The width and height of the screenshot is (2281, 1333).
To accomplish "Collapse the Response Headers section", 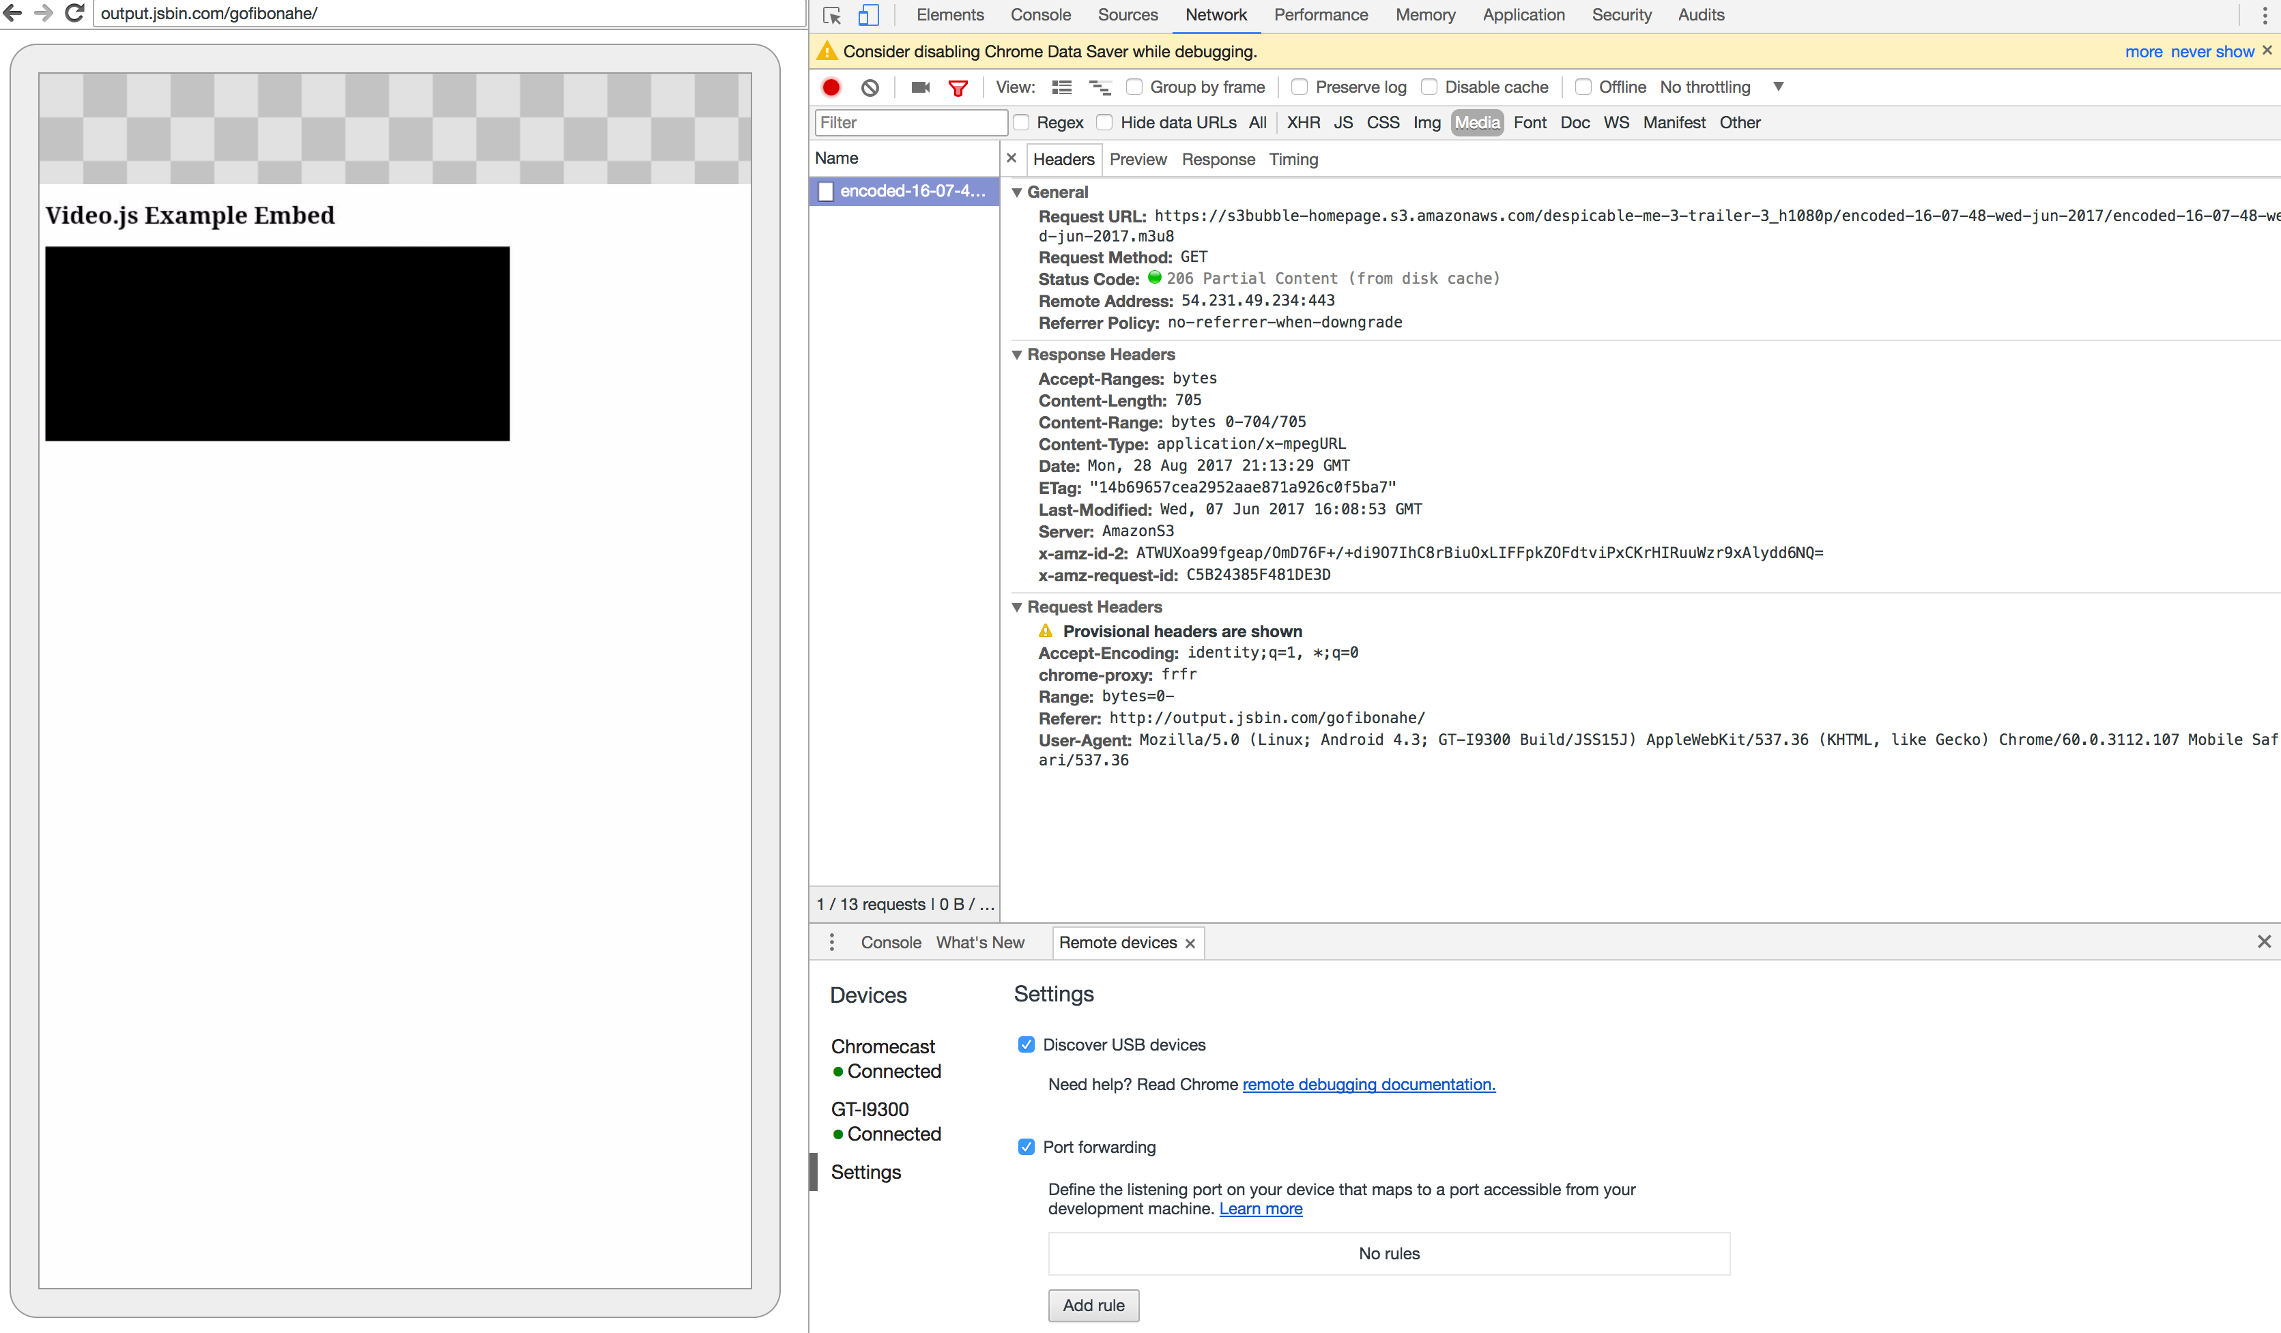I will click(1016, 355).
